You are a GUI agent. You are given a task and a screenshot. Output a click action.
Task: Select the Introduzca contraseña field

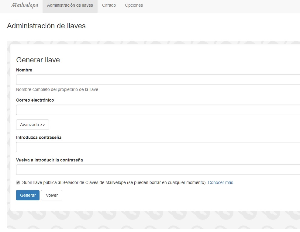122,147
